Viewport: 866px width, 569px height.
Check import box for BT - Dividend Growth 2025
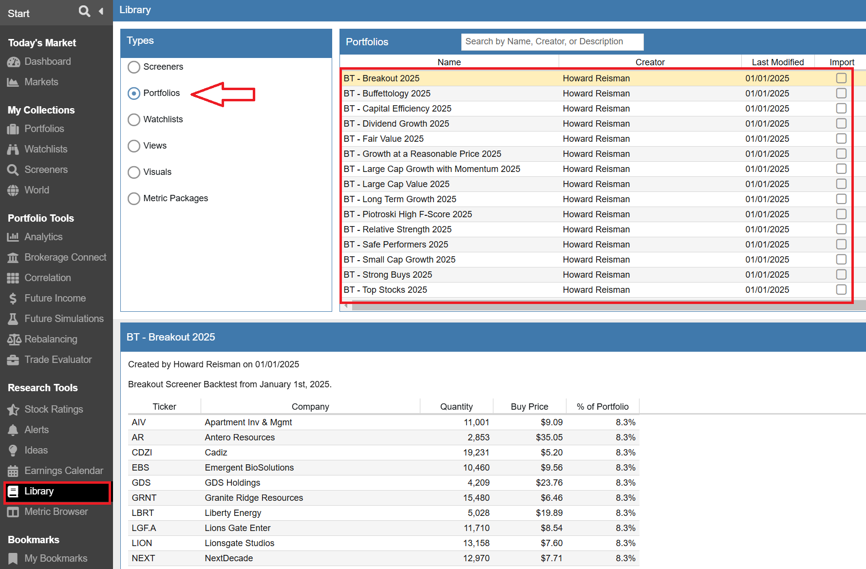[841, 124]
